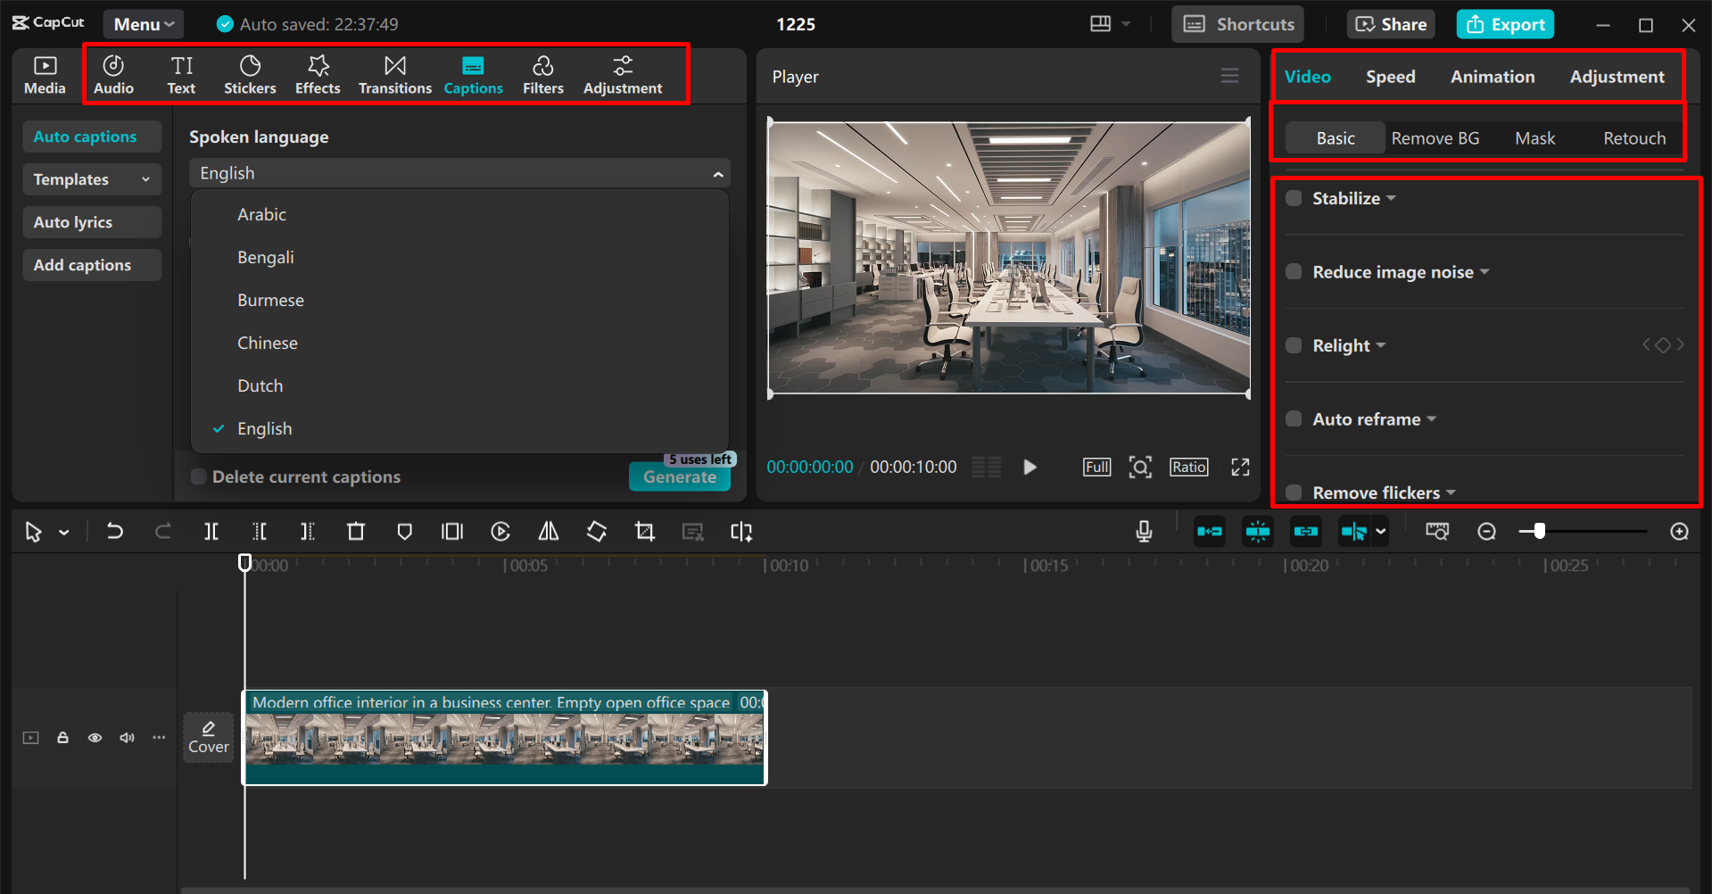1712x894 pixels.
Task: Enable the Stabilize option
Action: (x=1293, y=197)
